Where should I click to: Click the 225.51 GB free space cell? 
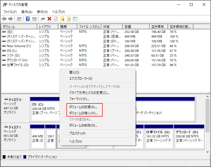coord(158,46)
